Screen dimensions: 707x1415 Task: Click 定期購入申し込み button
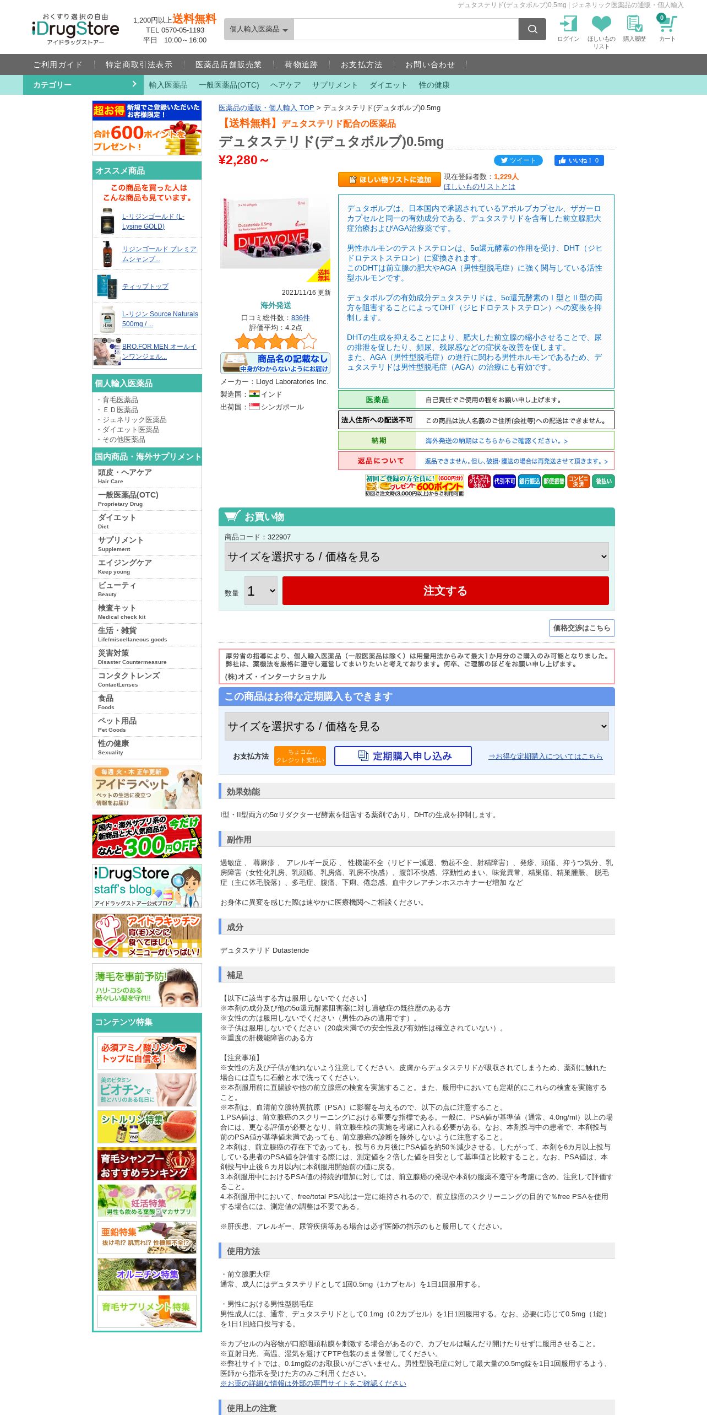click(x=403, y=756)
